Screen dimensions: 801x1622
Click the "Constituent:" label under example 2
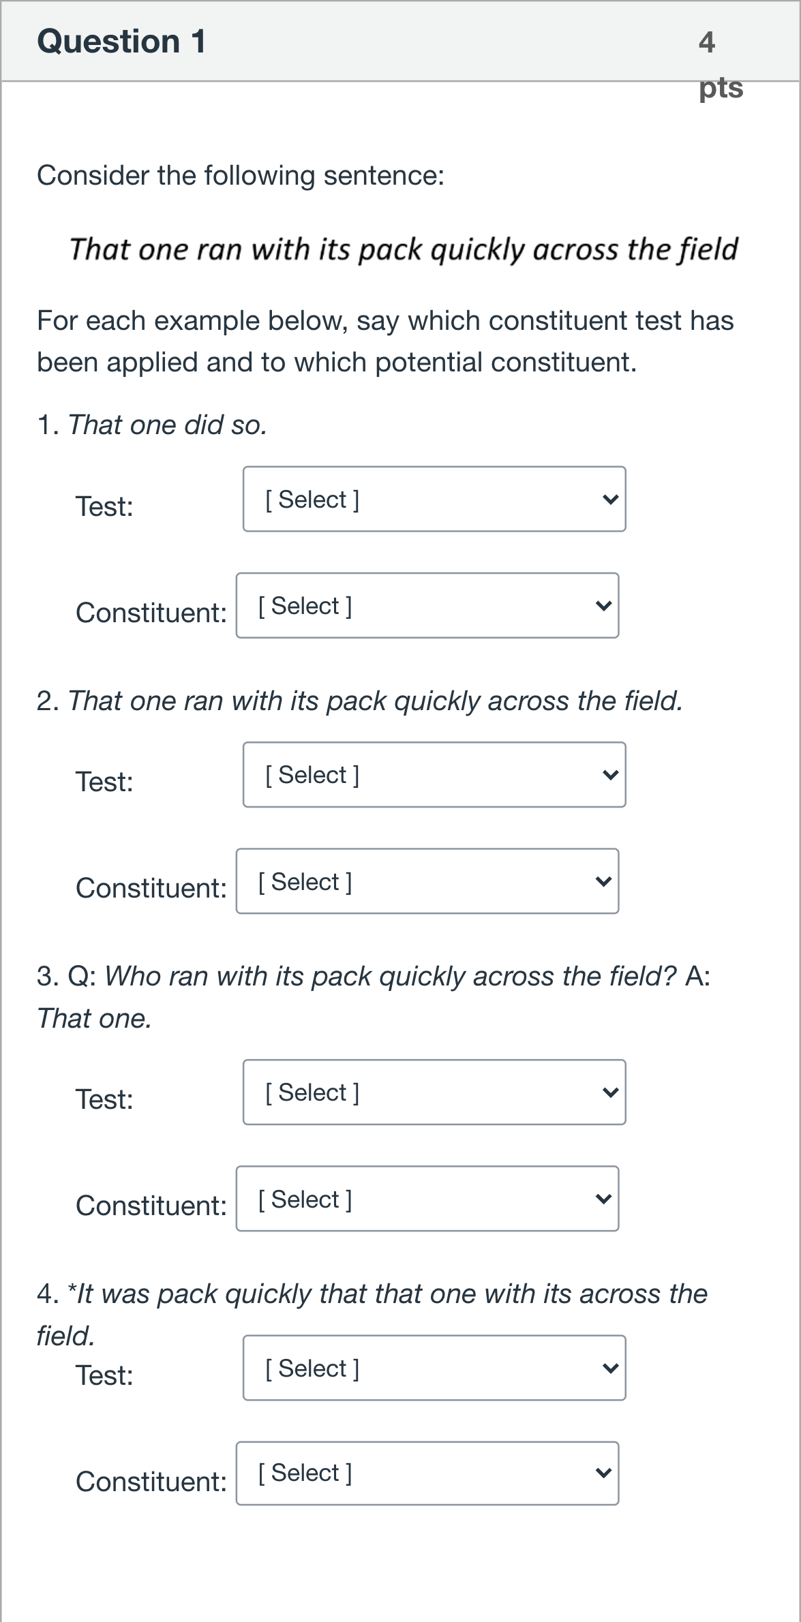[151, 888]
